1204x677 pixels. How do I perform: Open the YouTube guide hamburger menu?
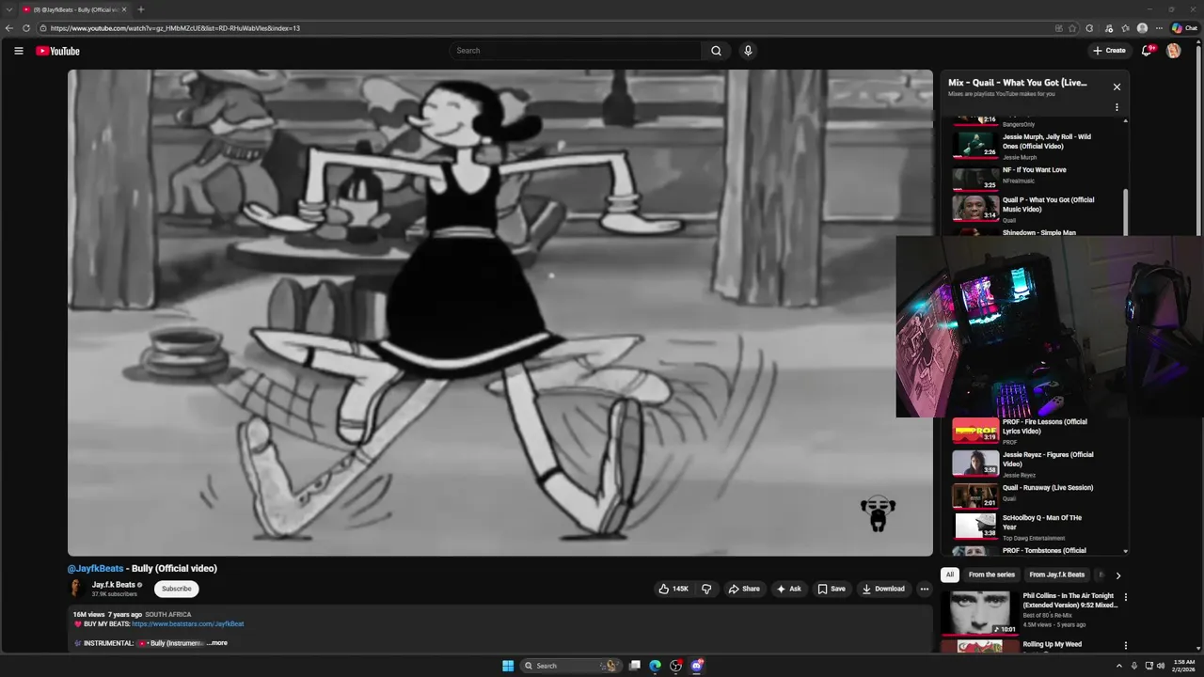pyautogui.click(x=18, y=51)
